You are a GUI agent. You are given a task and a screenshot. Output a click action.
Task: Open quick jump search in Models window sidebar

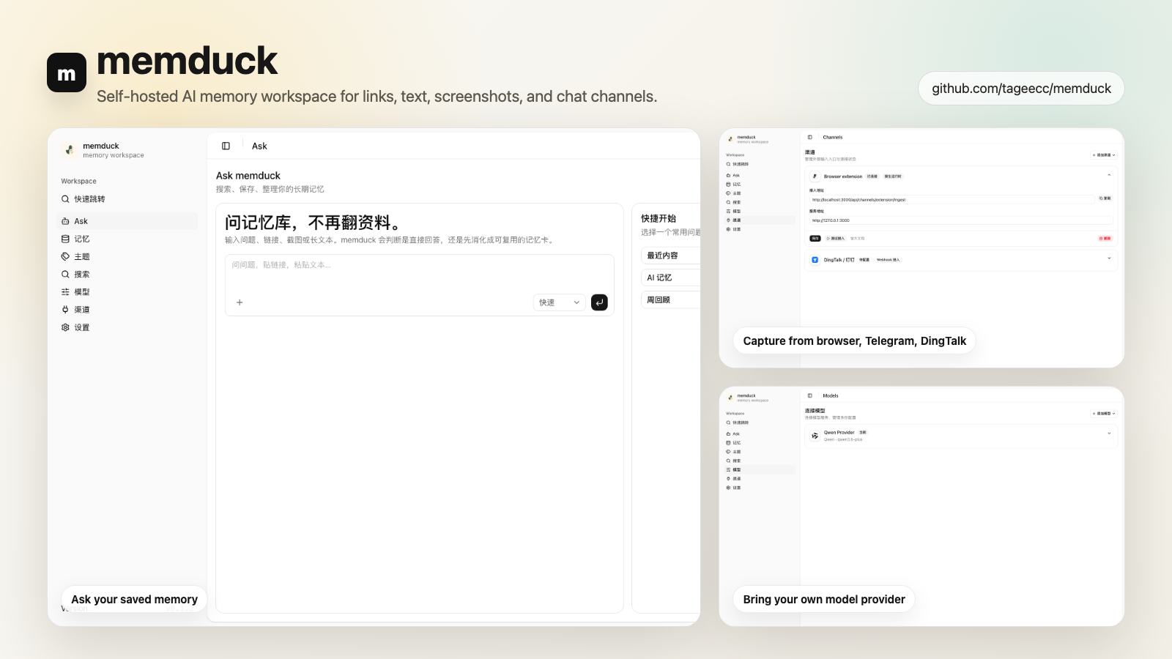[760, 422]
